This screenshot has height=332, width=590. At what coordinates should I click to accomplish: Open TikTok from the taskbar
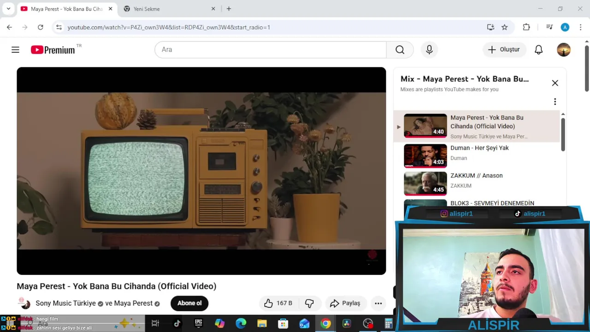tap(177, 324)
